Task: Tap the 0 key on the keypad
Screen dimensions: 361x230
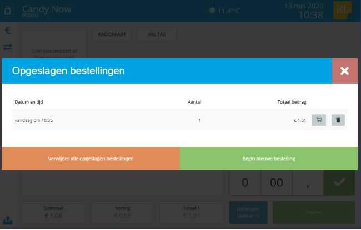Action: [245, 183]
